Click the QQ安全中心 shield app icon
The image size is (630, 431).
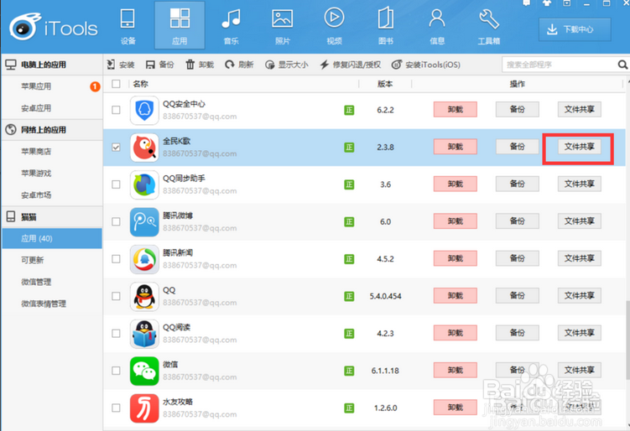click(144, 110)
